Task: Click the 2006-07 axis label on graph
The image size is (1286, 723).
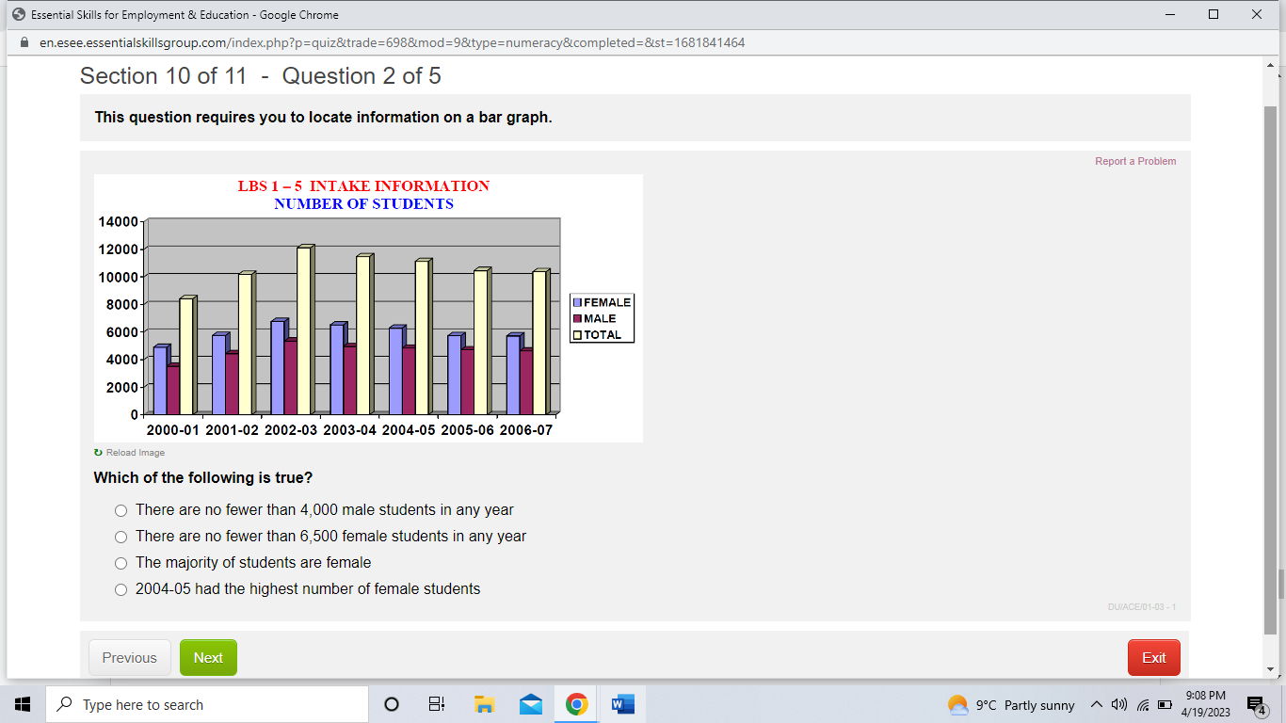Action: coord(526,430)
